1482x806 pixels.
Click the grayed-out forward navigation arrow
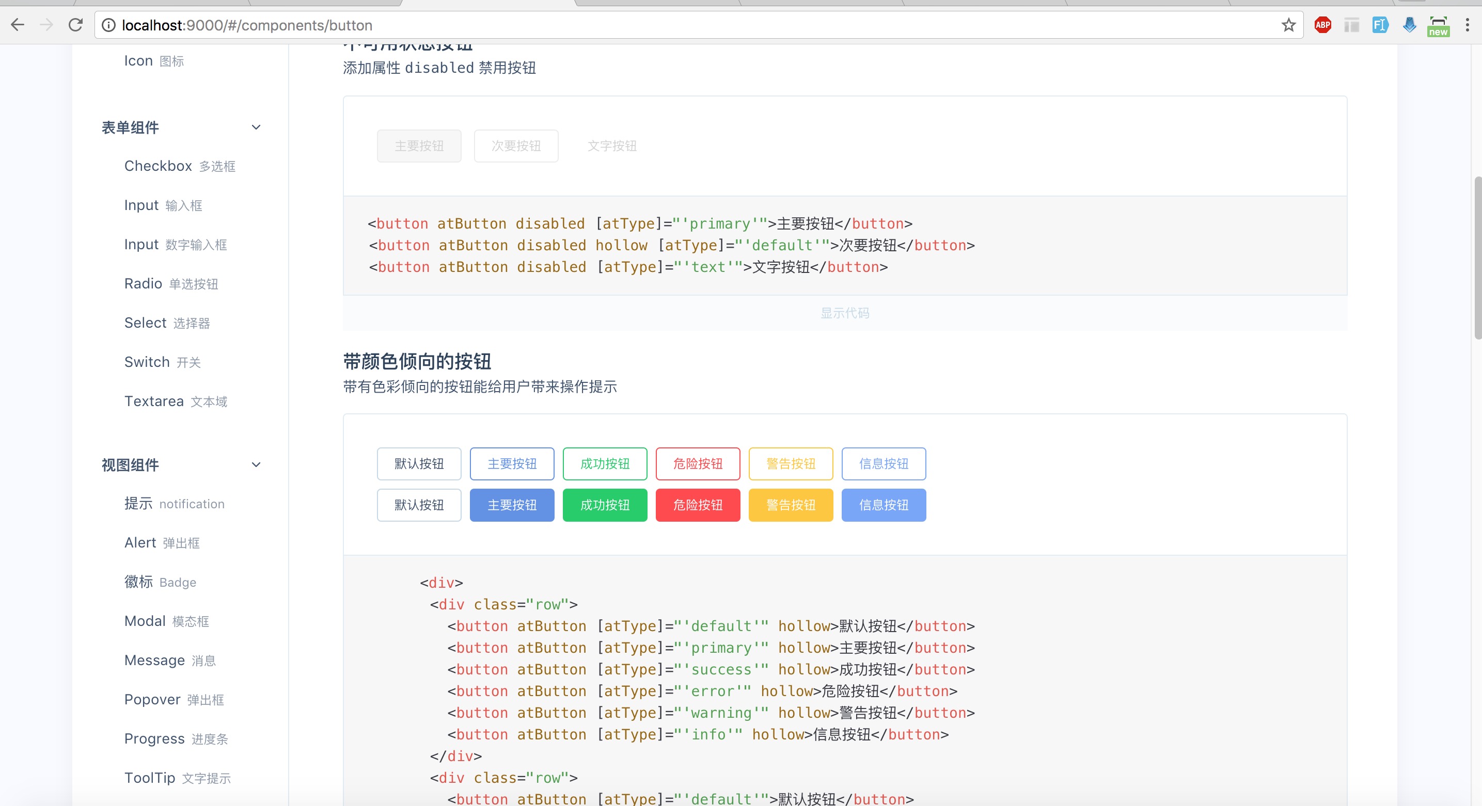coord(46,25)
